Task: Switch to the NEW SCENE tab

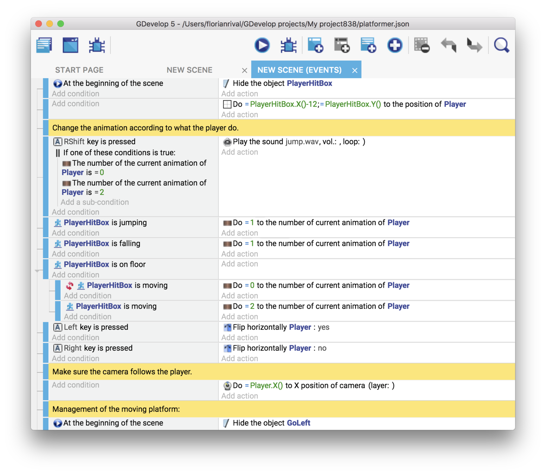Action: coord(189,70)
